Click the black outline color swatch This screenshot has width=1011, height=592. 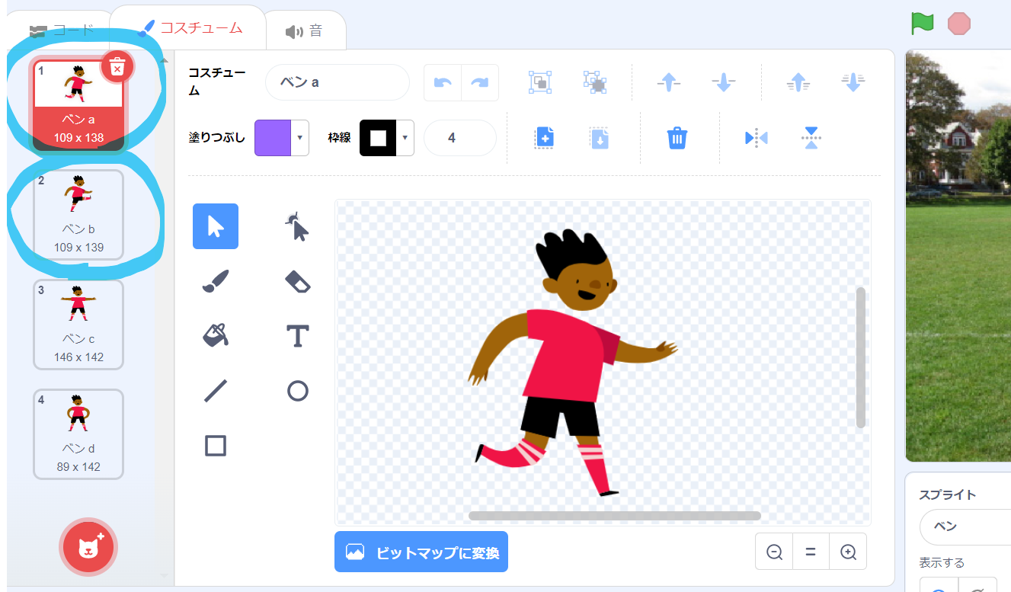click(378, 138)
